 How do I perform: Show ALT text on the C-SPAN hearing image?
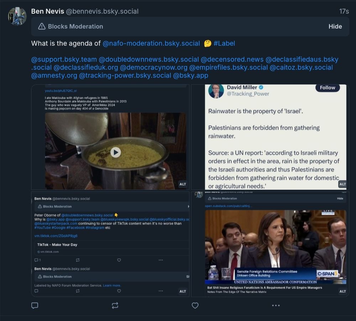[342, 291]
